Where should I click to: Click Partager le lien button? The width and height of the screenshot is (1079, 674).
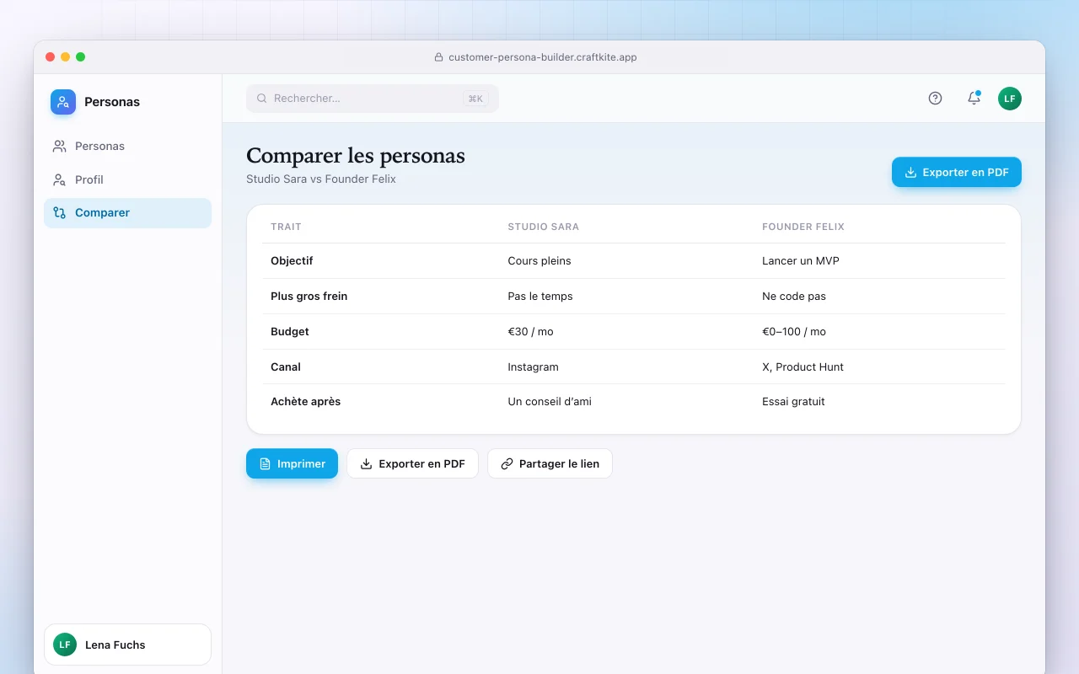pyautogui.click(x=550, y=463)
